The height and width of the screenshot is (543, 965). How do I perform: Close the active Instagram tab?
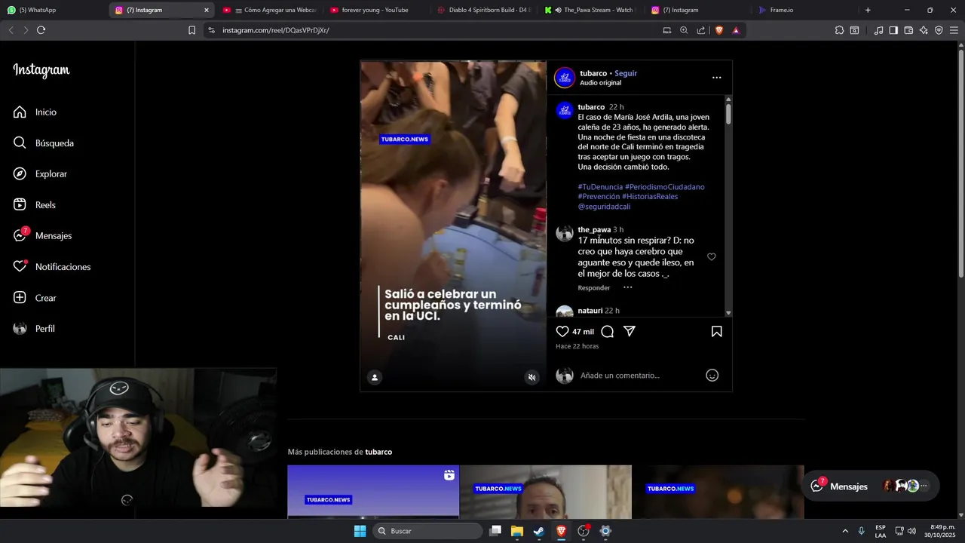pos(207,10)
